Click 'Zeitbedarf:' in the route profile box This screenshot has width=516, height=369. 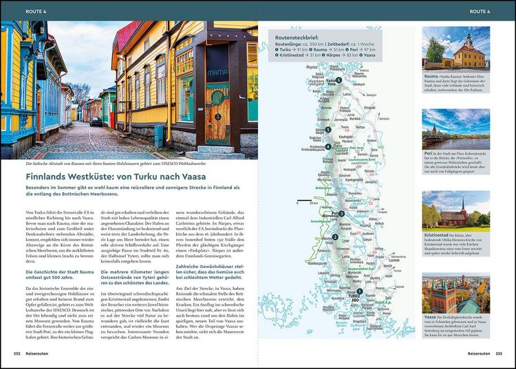[338, 44]
